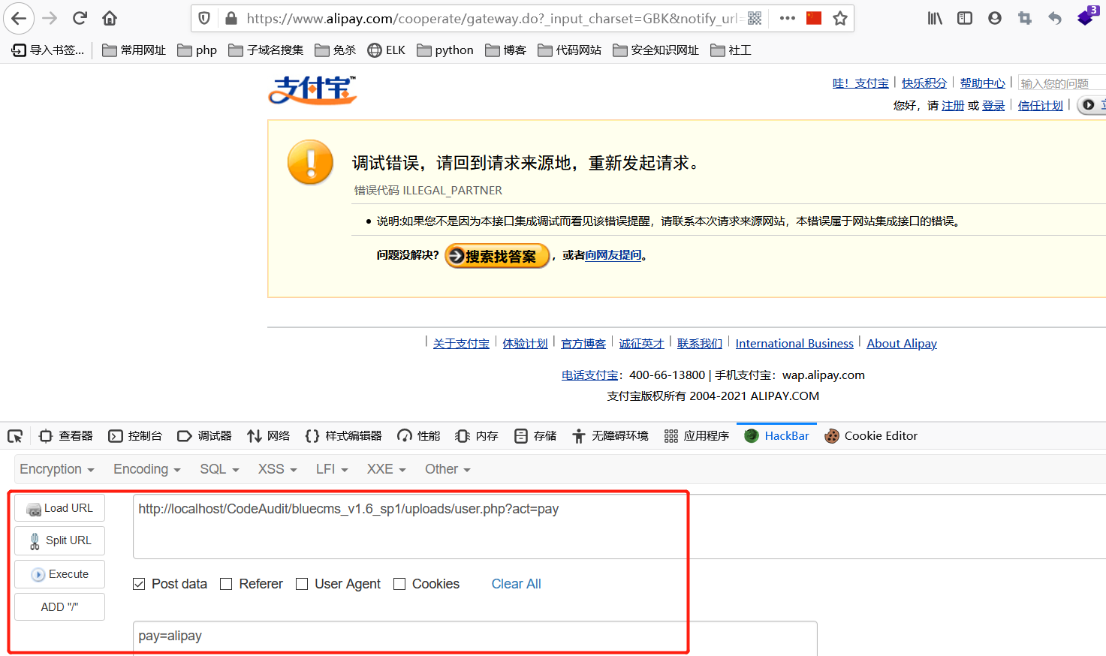Switch to the 控制台 Console tab
Viewport: 1106px width, 656px height.
pyautogui.click(x=135, y=436)
